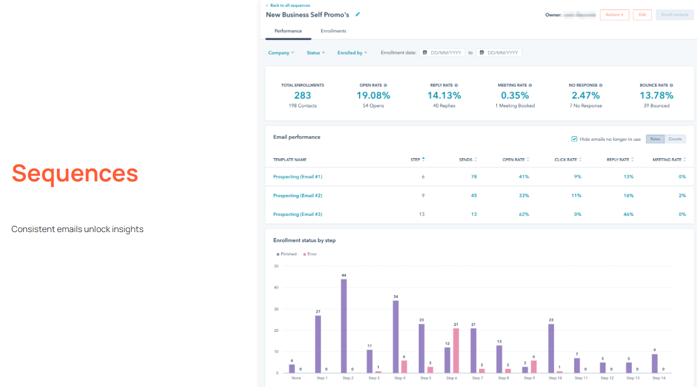Screen dimensions: 697x387
Task: Click the pencil icon beside sequence name
Action: pos(358,15)
